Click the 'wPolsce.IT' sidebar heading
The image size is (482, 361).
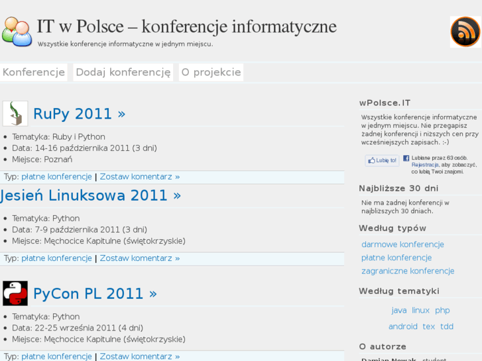[385, 103]
